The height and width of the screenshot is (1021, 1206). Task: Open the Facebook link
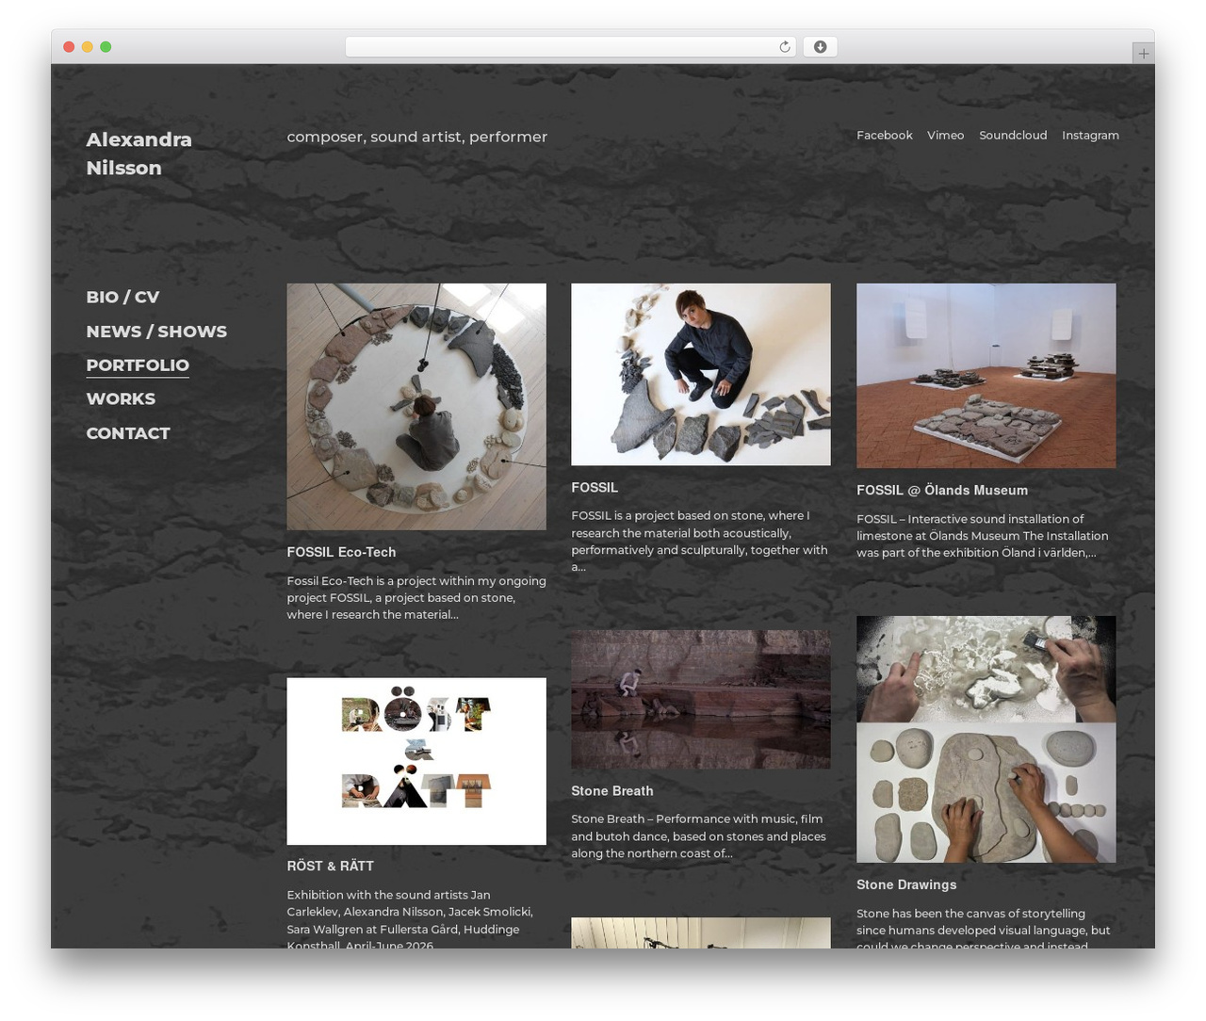point(884,136)
